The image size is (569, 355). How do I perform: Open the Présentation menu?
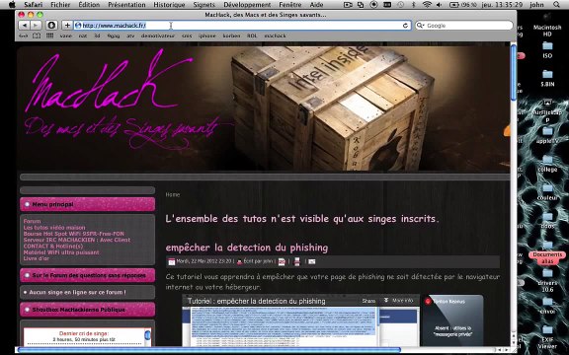pos(126,4)
